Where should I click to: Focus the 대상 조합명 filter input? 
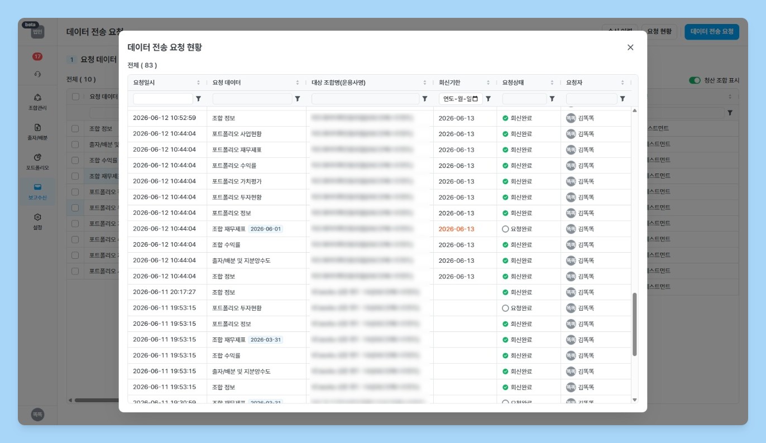click(x=365, y=99)
